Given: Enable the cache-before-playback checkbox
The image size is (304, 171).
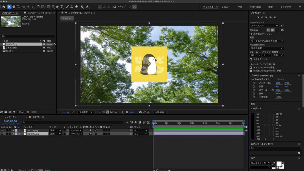Looking at the screenshot, I should point(251,34).
